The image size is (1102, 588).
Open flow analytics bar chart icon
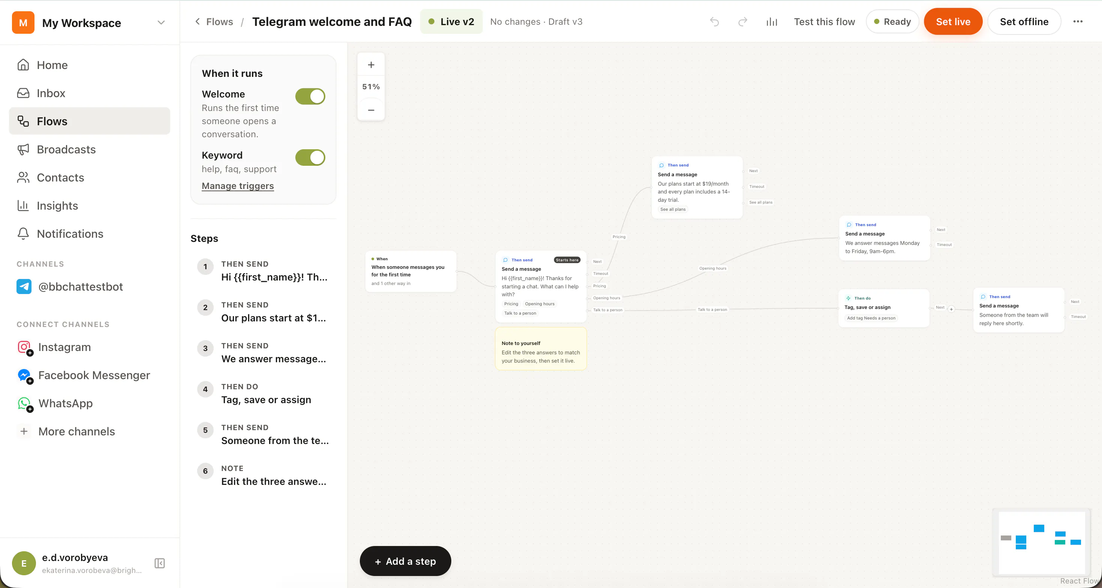[771, 22]
